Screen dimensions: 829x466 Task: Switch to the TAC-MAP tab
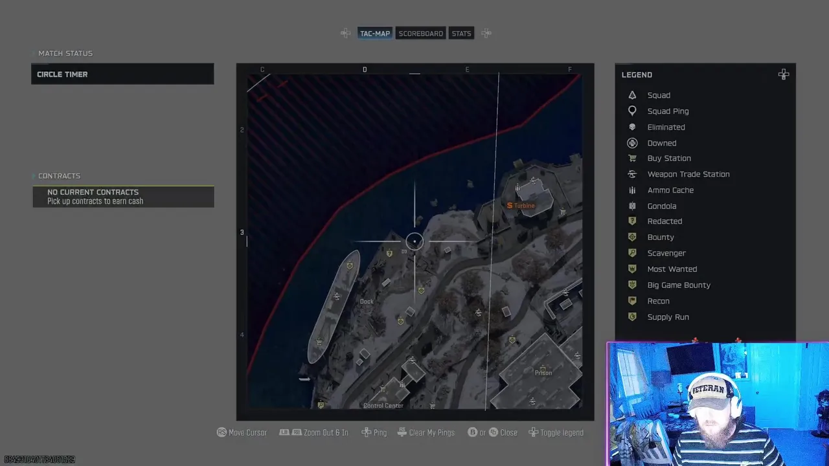pyautogui.click(x=375, y=33)
